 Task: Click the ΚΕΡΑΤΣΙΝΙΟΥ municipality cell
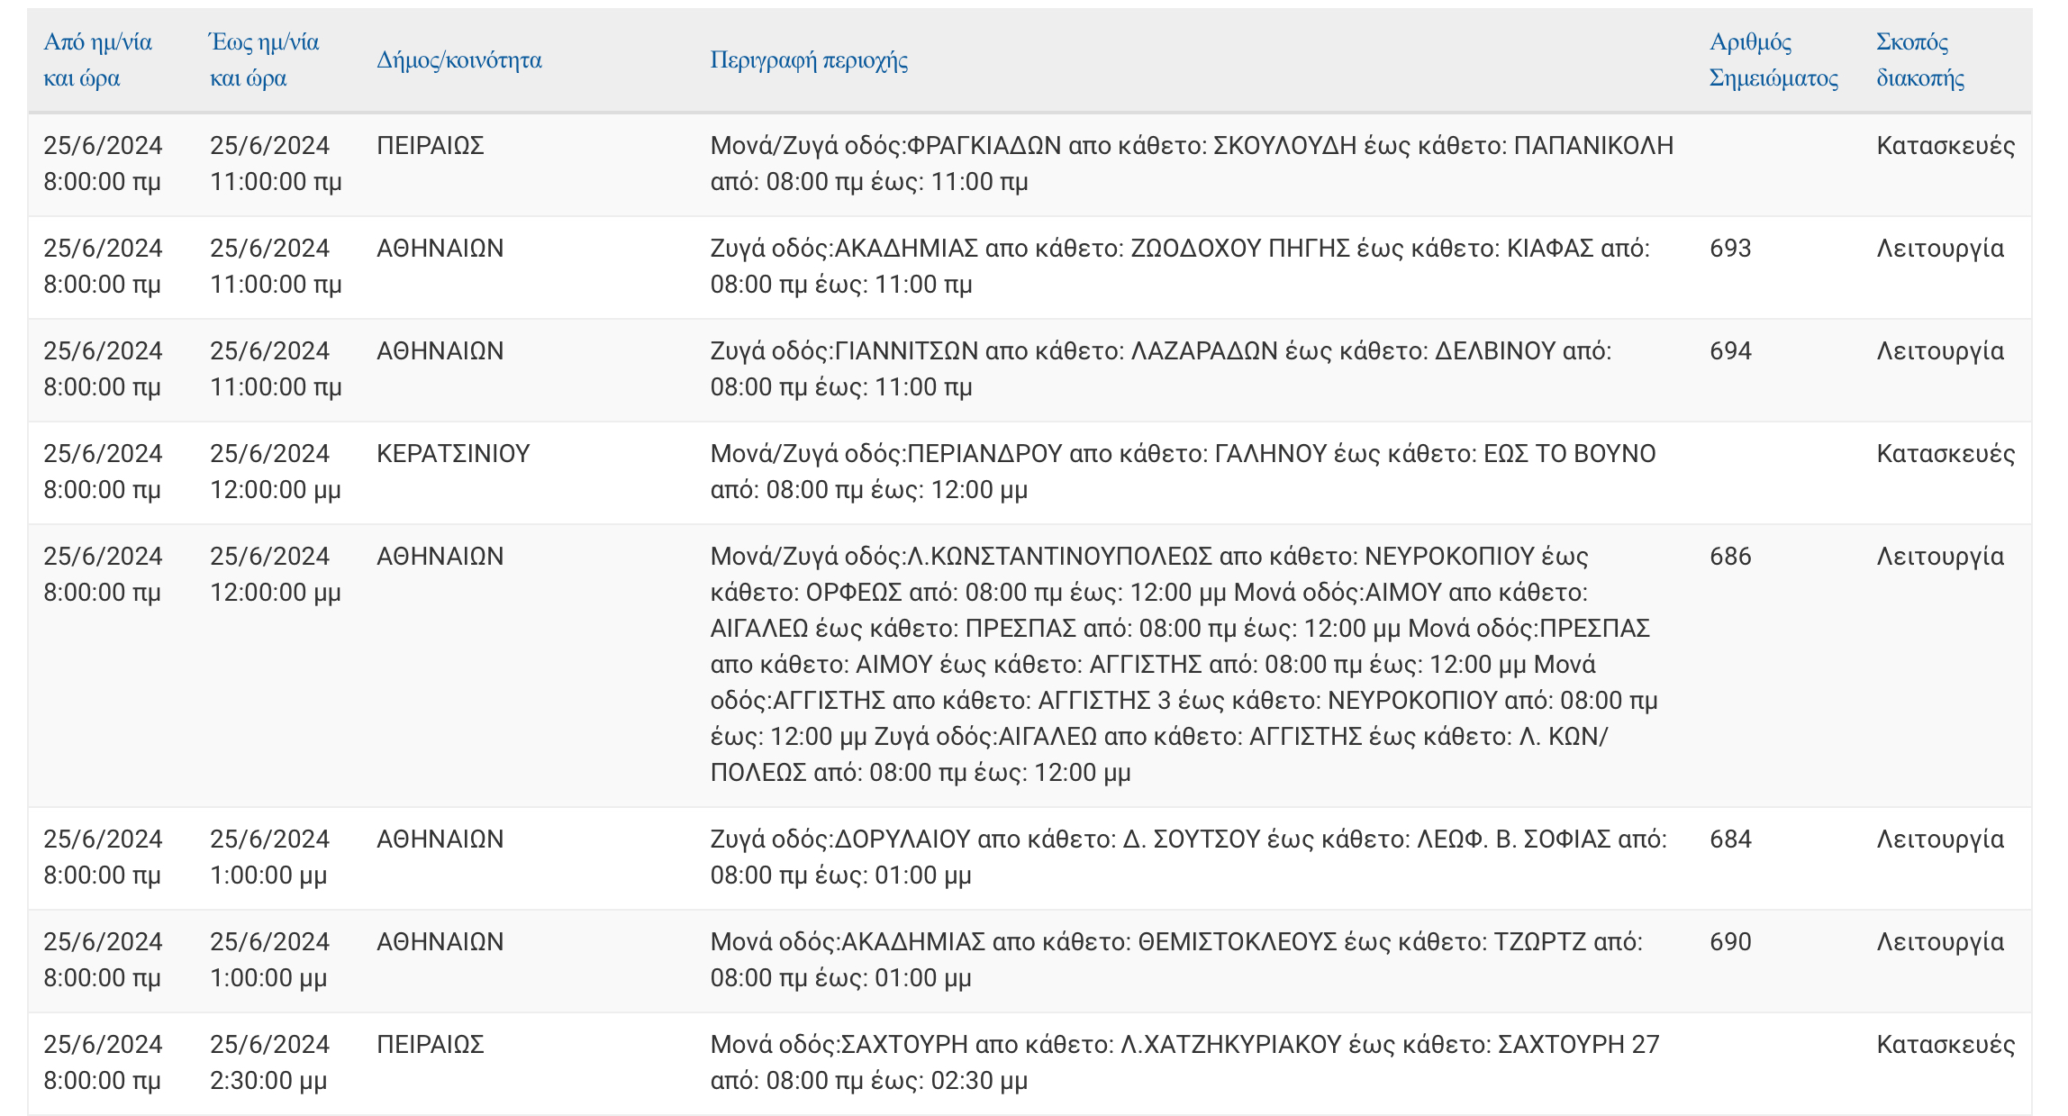[x=453, y=454]
